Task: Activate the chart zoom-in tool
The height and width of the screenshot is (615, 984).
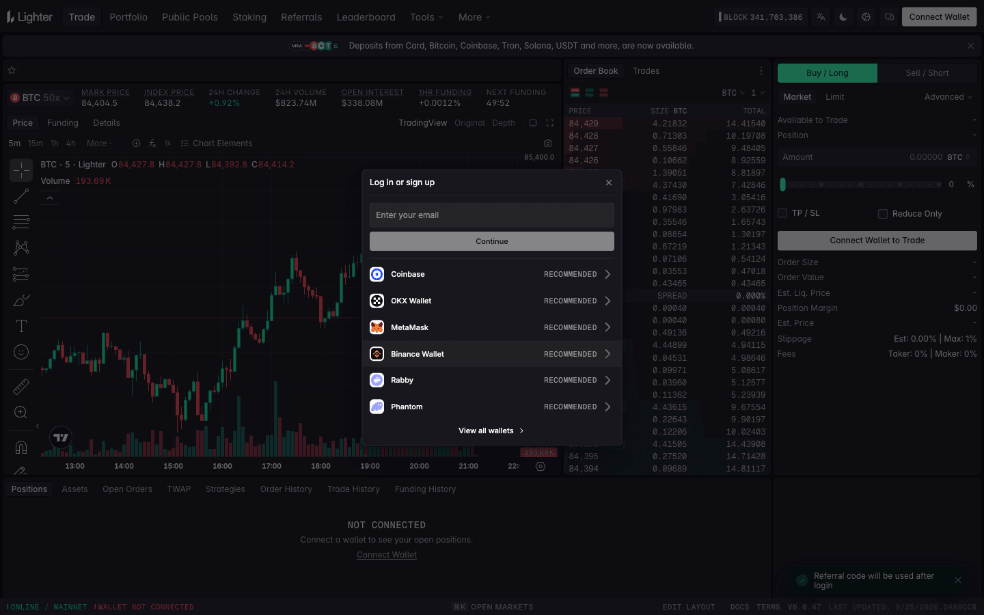Action: pos(21,412)
